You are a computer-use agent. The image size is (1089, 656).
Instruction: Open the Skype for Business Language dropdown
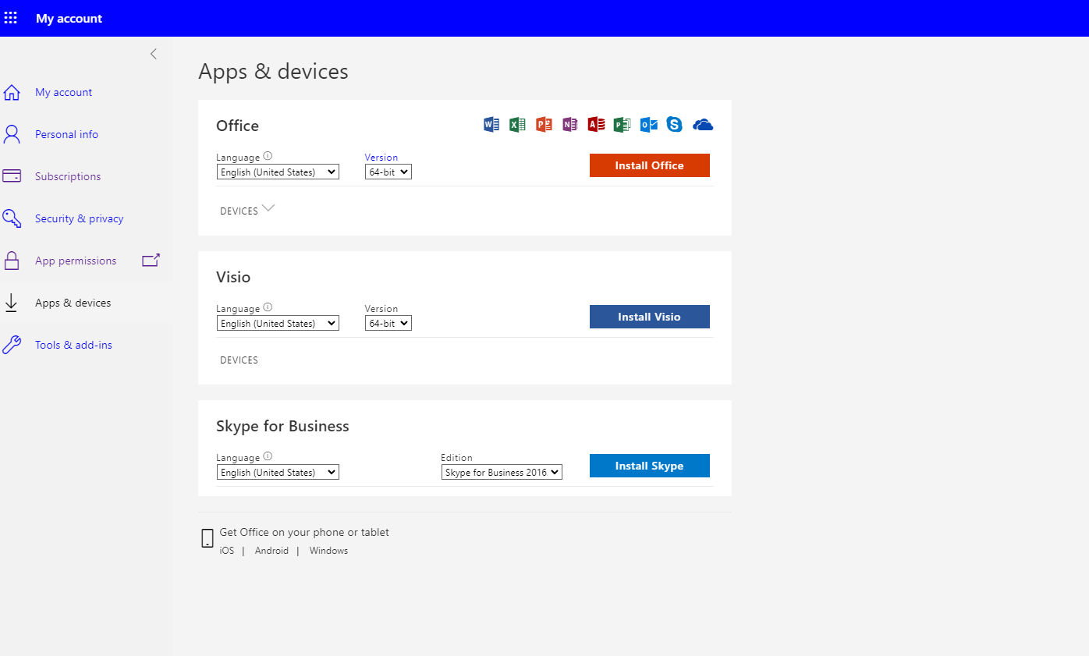[x=278, y=472]
